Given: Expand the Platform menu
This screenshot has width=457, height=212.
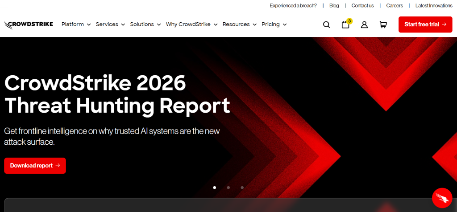Looking at the screenshot, I should point(76,24).
